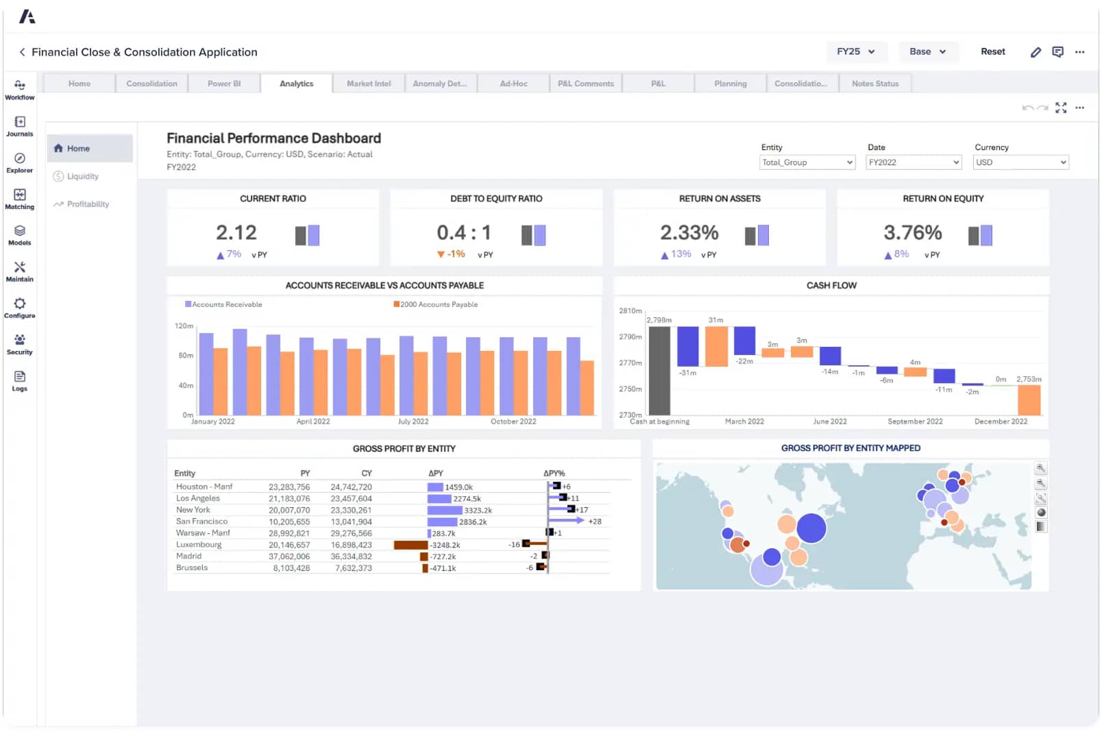The width and height of the screenshot is (1102, 732).
Task: Change the Entity dropdown from Total_Group
Action: [x=807, y=162]
